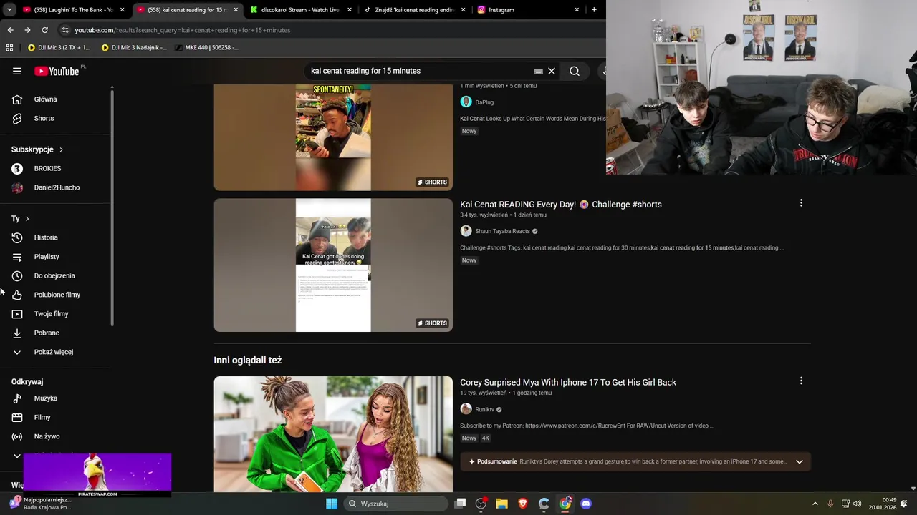Open the tab search dropdown arrow
The height and width of the screenshot is (515, 917).
(x=9, y=10)
